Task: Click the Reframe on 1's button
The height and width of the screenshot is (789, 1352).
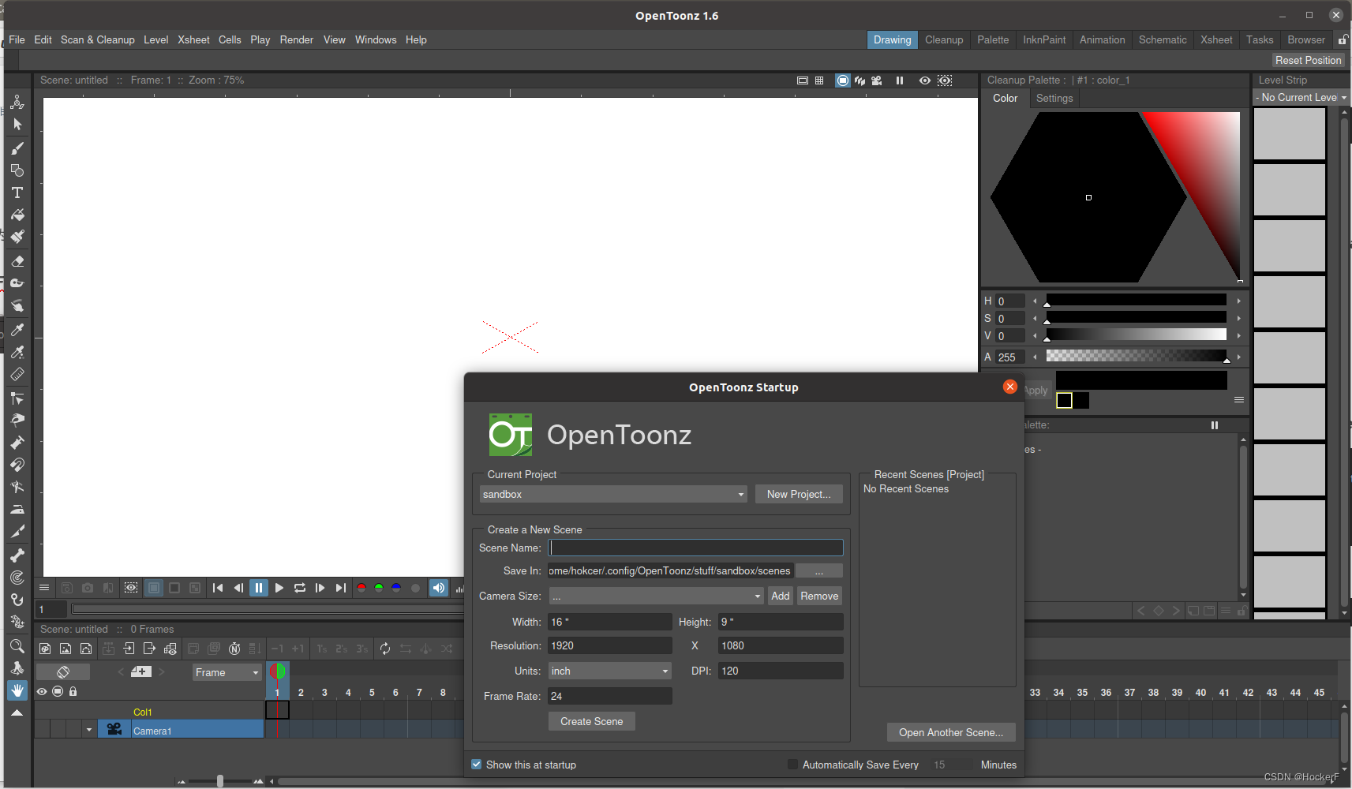Action: click(322, 649)
